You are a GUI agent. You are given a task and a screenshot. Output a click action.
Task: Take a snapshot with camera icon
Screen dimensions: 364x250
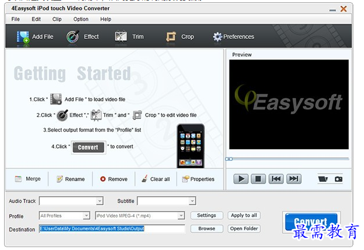(338, 179)
